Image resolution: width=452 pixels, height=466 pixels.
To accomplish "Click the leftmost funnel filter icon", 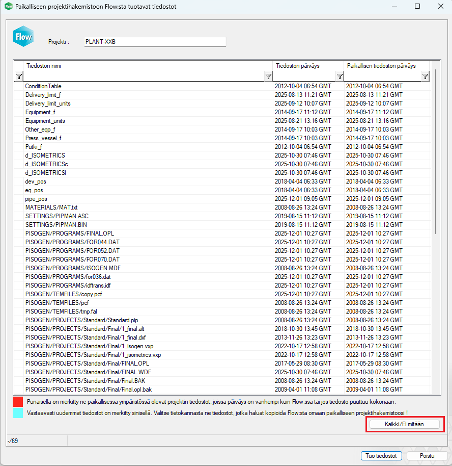I will pos(19,76).
